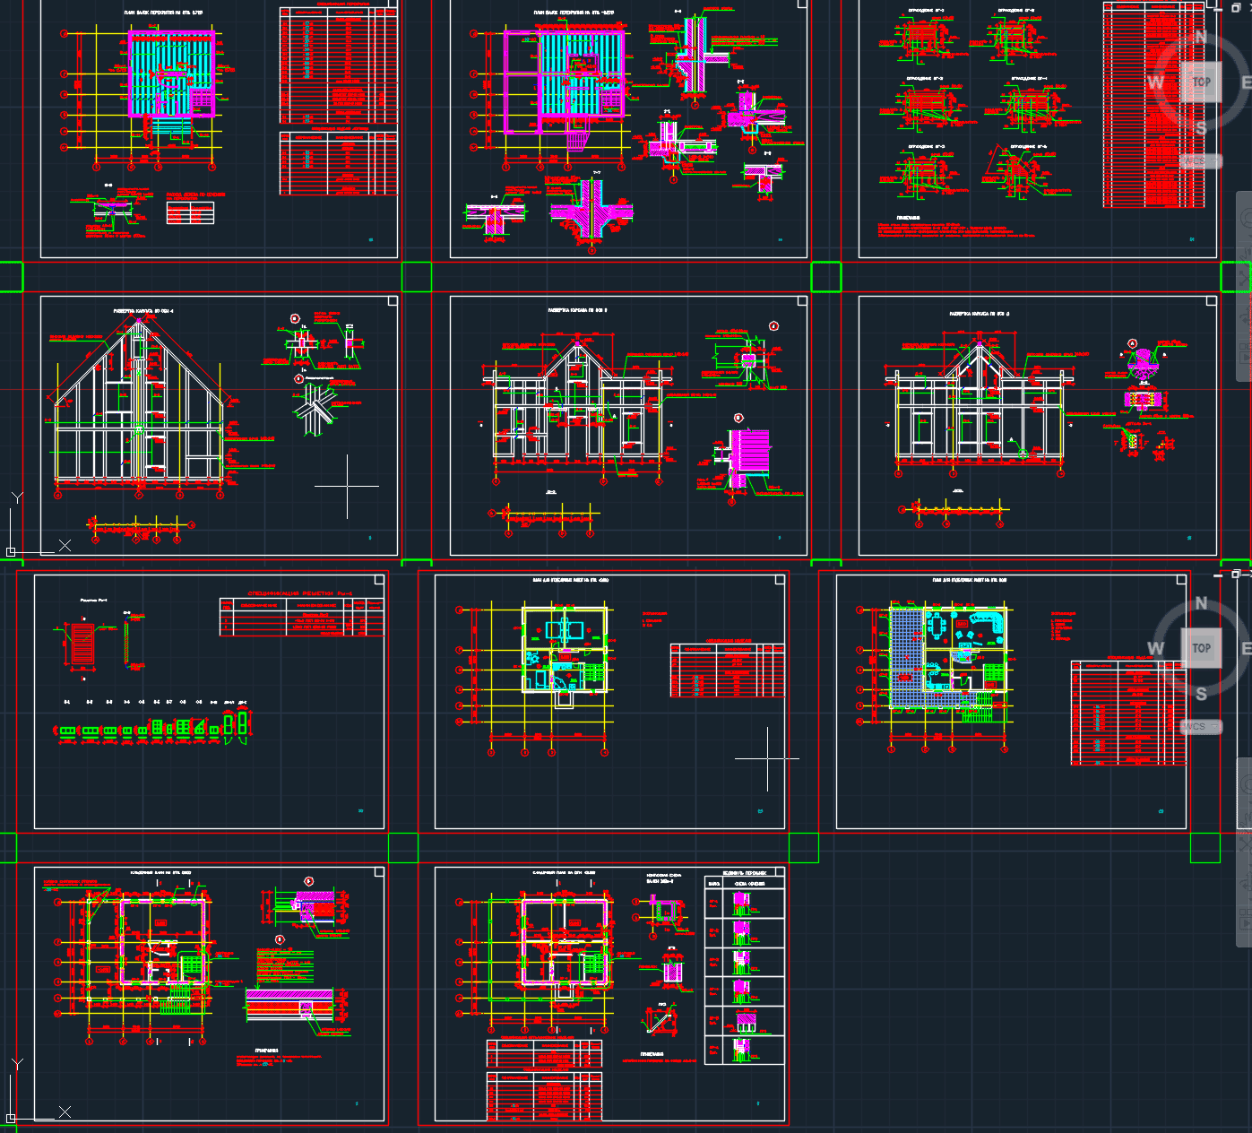1252x1133 pixels.
Task: Select the triangular gable frame elevation drawing
Action: 139,403
